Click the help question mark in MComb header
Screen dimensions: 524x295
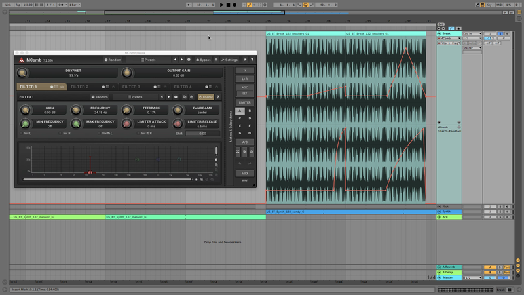(x=252, y=60)
